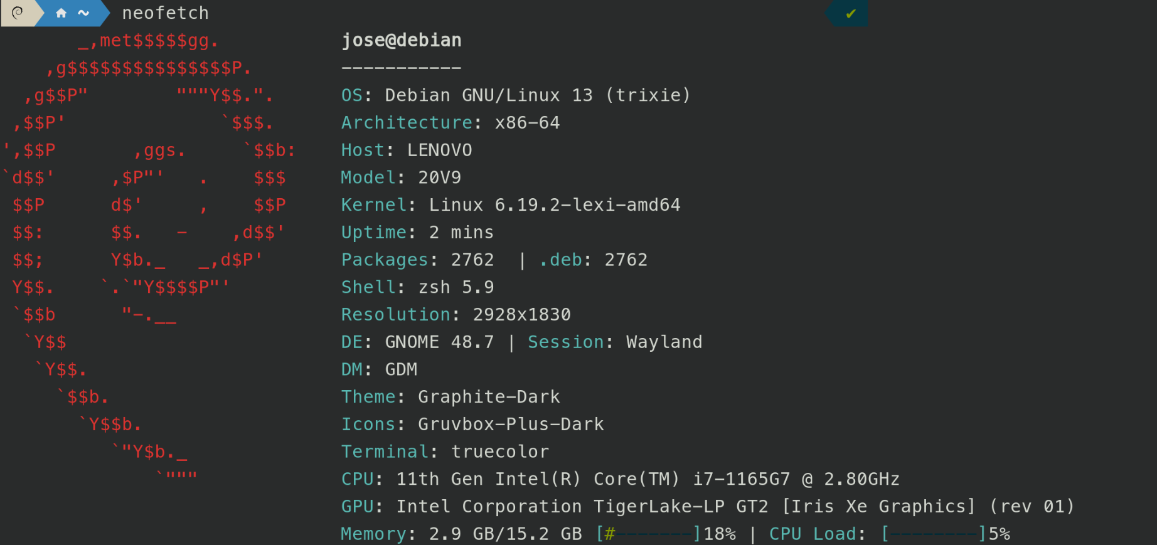
Task: Click the Packages label
Action: point(385,260)
